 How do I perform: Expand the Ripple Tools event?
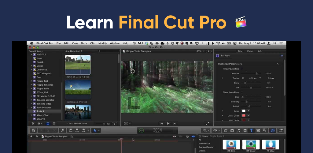click(x=31, y=89)
